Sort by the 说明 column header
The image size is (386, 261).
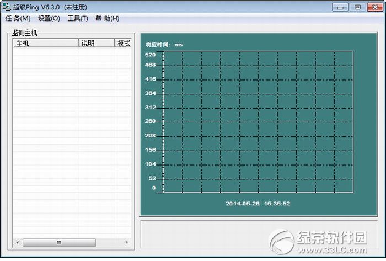(96, 44)
